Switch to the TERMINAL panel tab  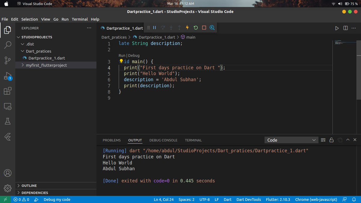[193, 140]
